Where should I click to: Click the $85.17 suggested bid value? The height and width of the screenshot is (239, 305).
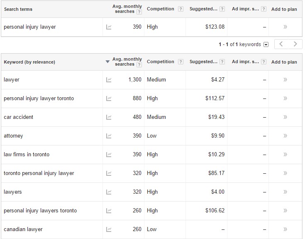(x=216, y=173)
